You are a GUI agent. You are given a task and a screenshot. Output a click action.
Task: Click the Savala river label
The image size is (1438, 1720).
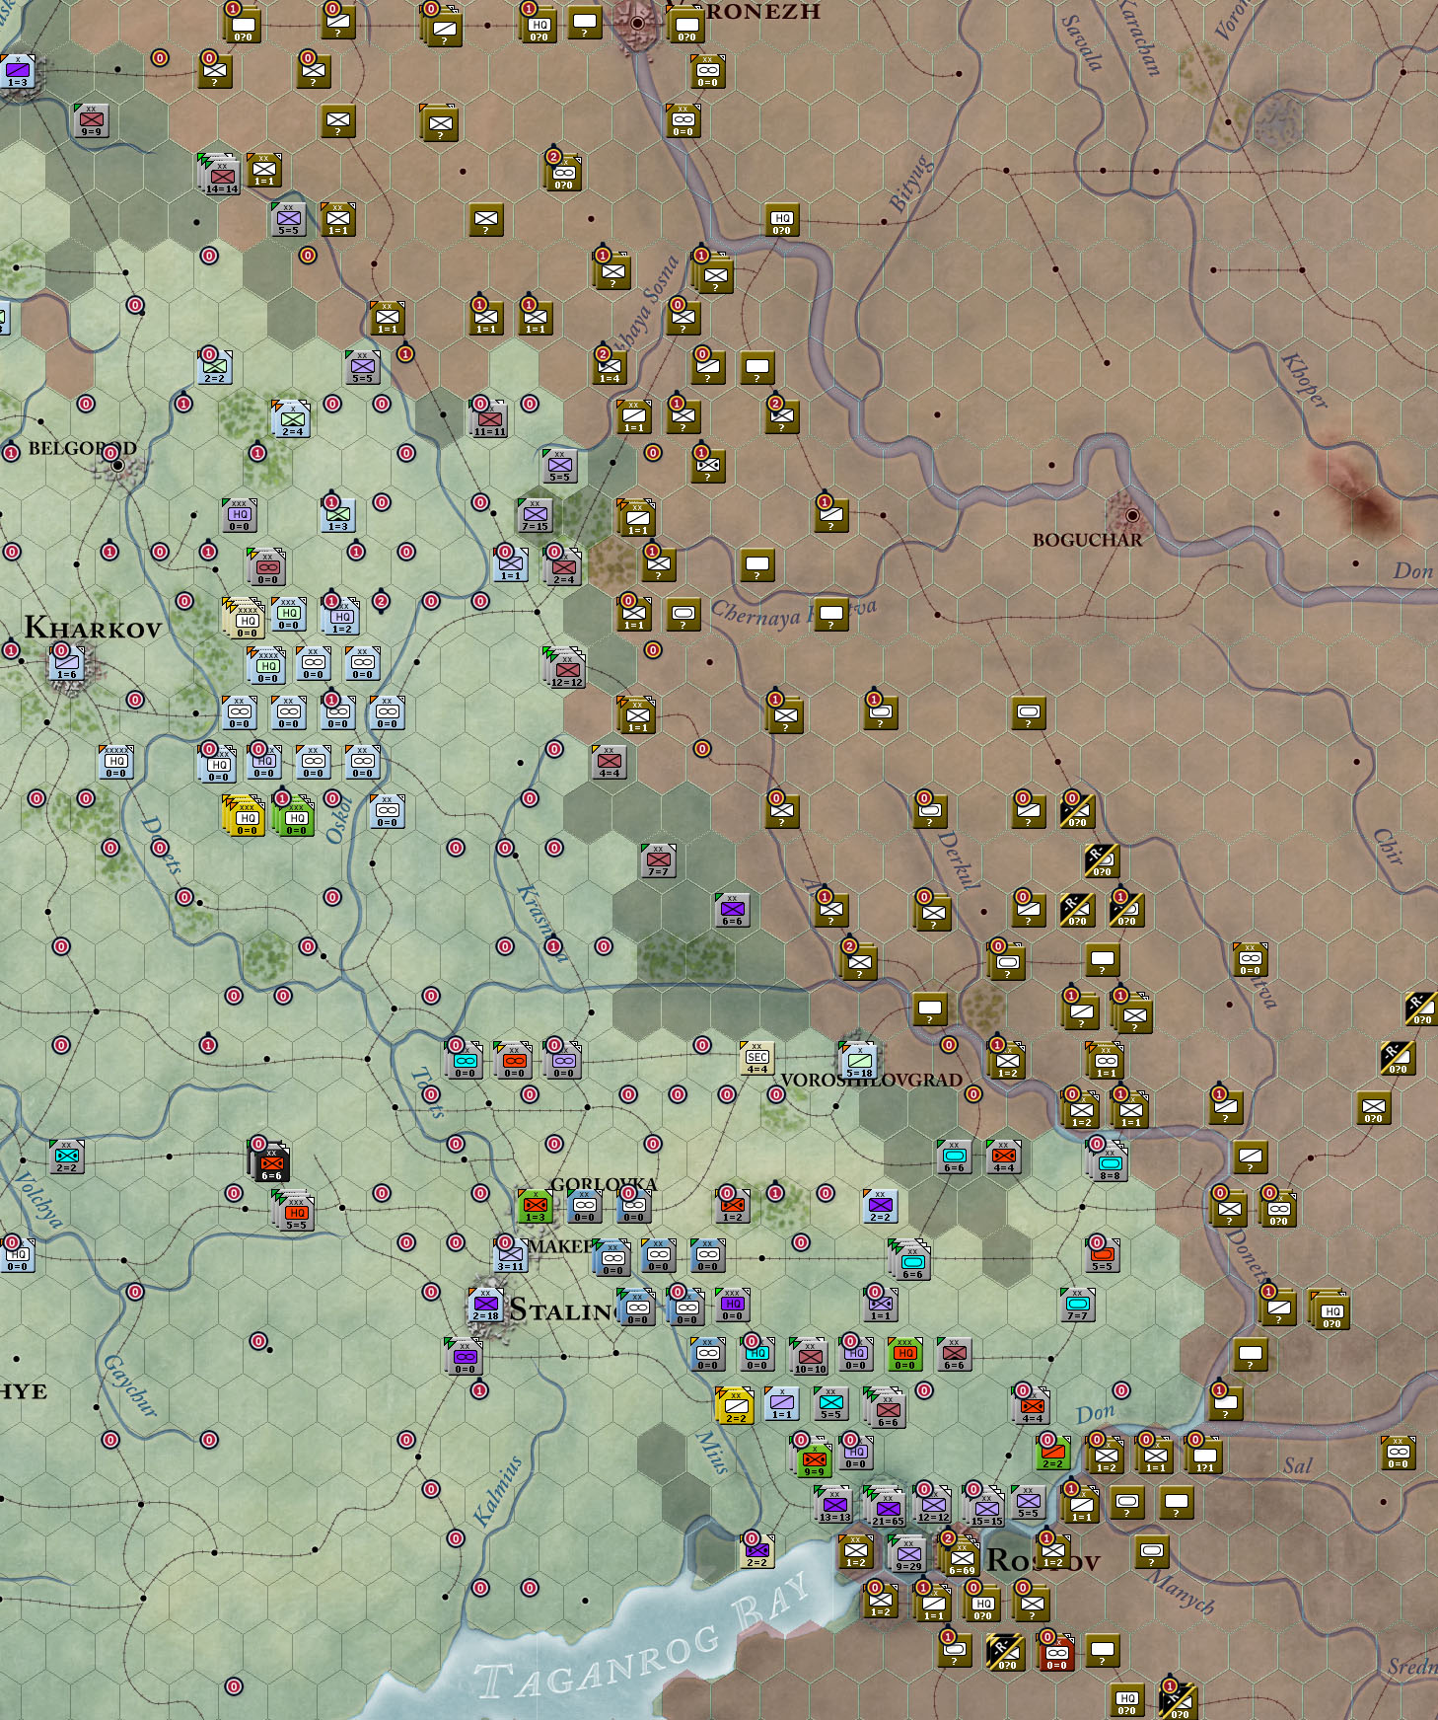[x=1082, y=42]
